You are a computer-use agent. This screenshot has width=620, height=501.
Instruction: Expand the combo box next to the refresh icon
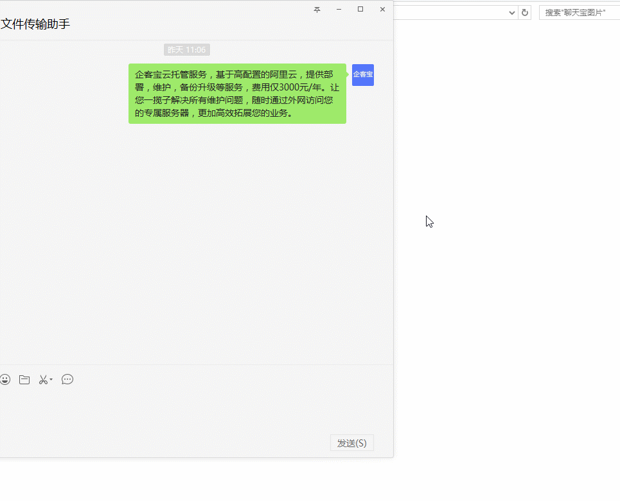(x=512, y=12)
